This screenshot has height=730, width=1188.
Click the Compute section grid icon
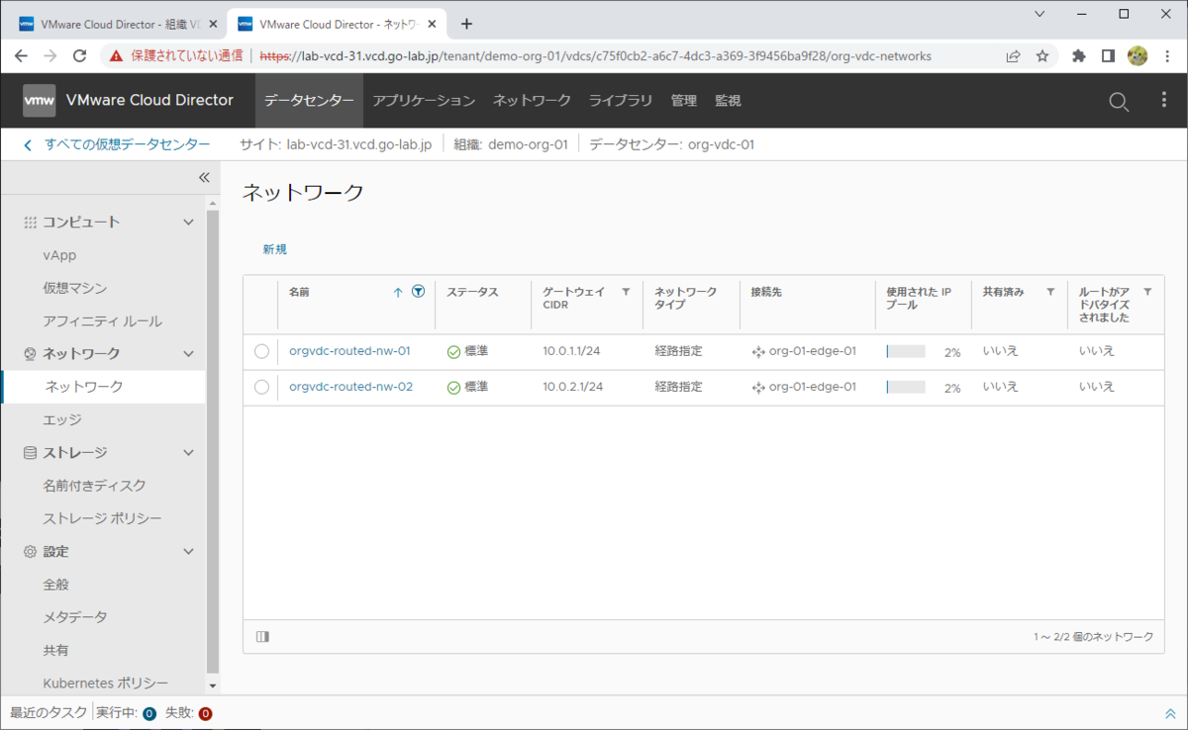point(30,222)
